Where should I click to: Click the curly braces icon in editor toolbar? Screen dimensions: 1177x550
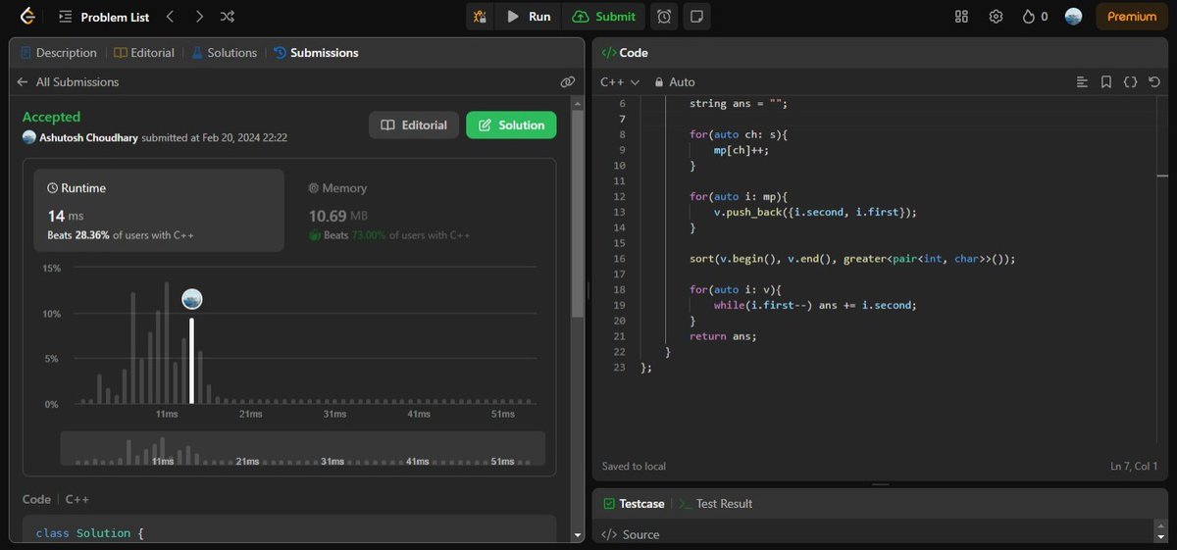[1130, 82]
